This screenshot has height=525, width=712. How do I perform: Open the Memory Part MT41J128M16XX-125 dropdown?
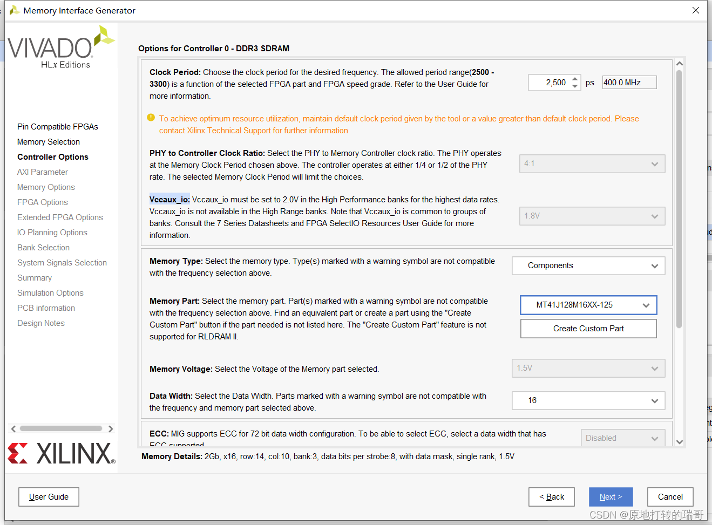[x=588, y=305]
